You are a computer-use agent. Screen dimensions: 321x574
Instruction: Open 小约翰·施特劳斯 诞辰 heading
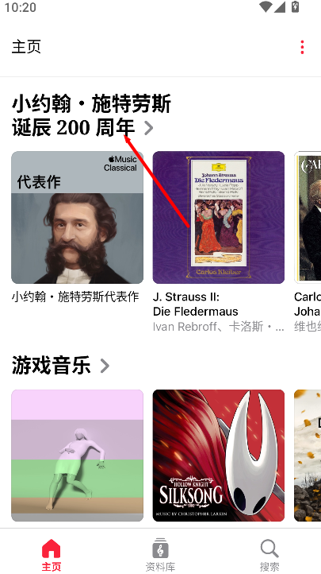point(91,116)
